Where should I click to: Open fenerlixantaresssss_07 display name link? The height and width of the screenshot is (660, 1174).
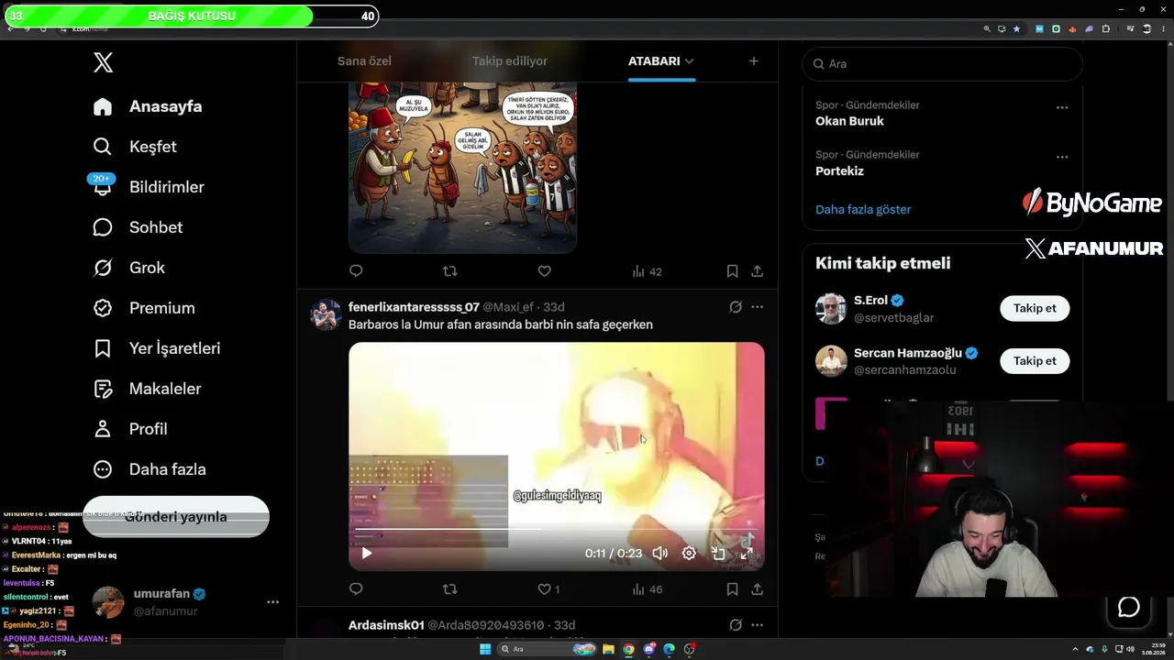coord(414,307)
